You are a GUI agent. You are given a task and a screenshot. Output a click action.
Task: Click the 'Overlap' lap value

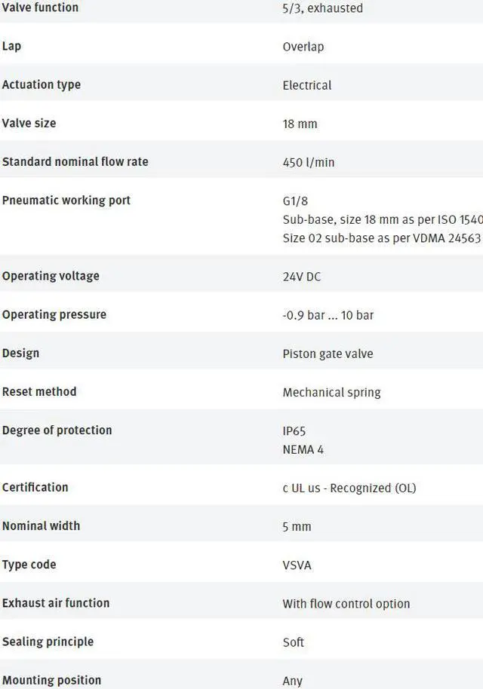pos(303,47)
